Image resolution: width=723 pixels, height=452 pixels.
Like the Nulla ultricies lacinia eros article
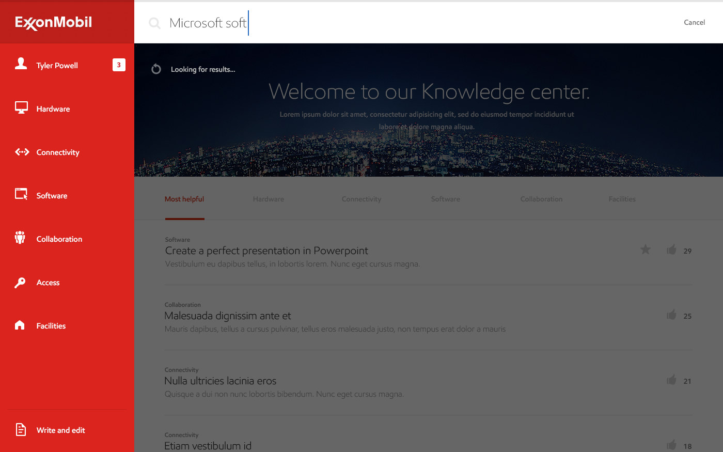point(671,380)
